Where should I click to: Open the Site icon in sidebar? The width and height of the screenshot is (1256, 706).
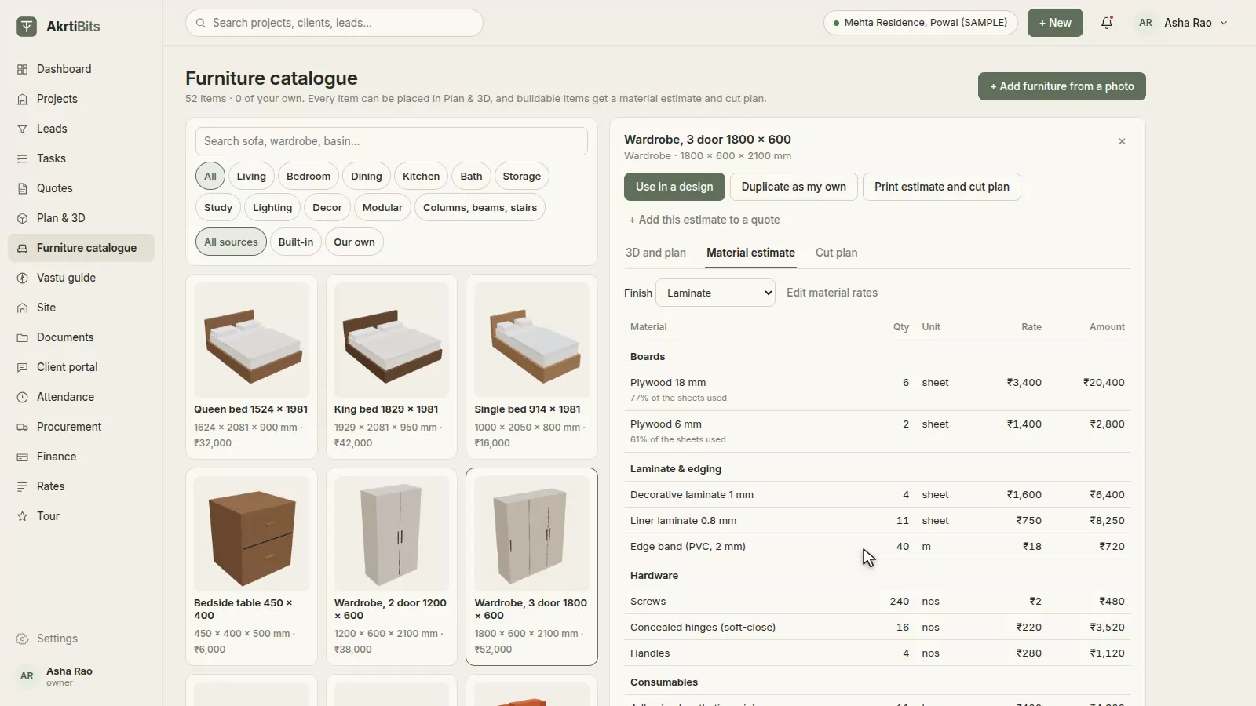click(22, 308)
